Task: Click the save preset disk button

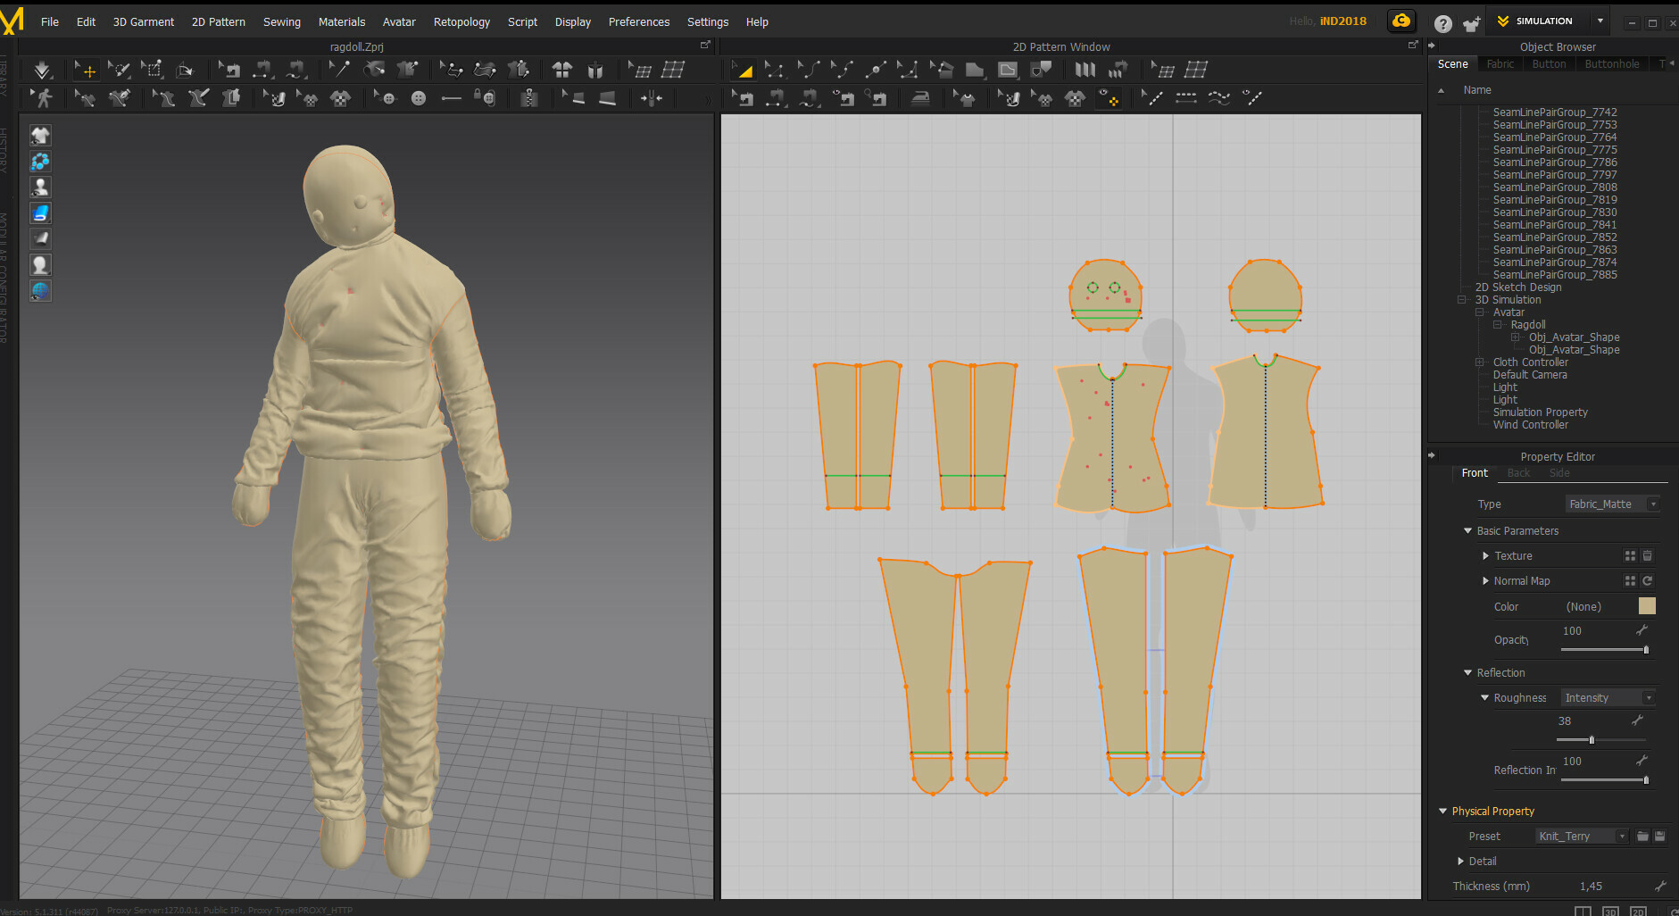Action: pyautogui.click(x=1660, y=837)
